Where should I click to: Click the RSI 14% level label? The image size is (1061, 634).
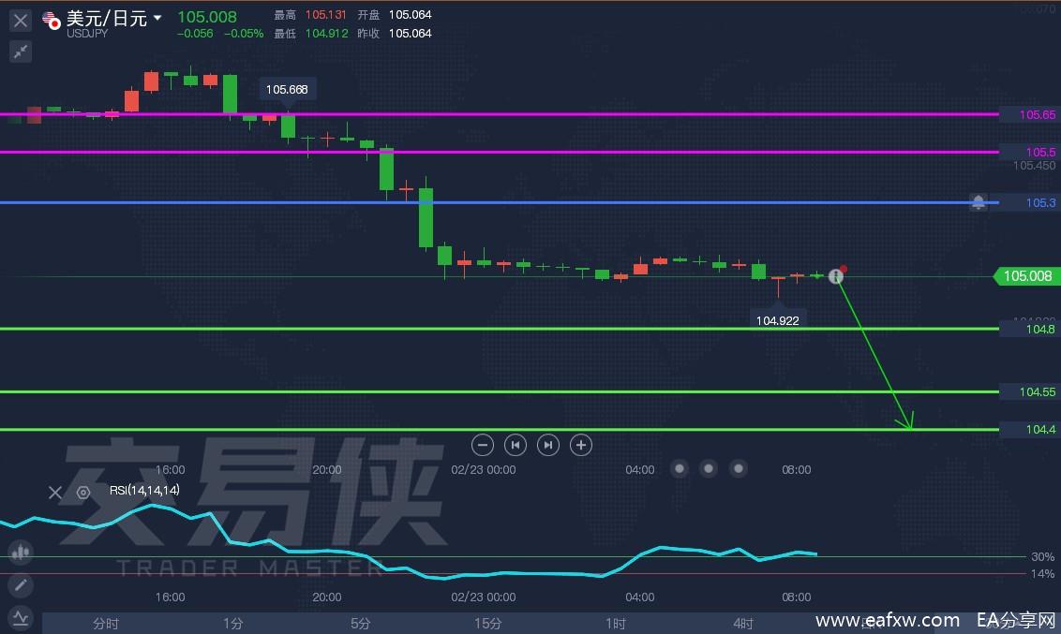click(1043, 573)
